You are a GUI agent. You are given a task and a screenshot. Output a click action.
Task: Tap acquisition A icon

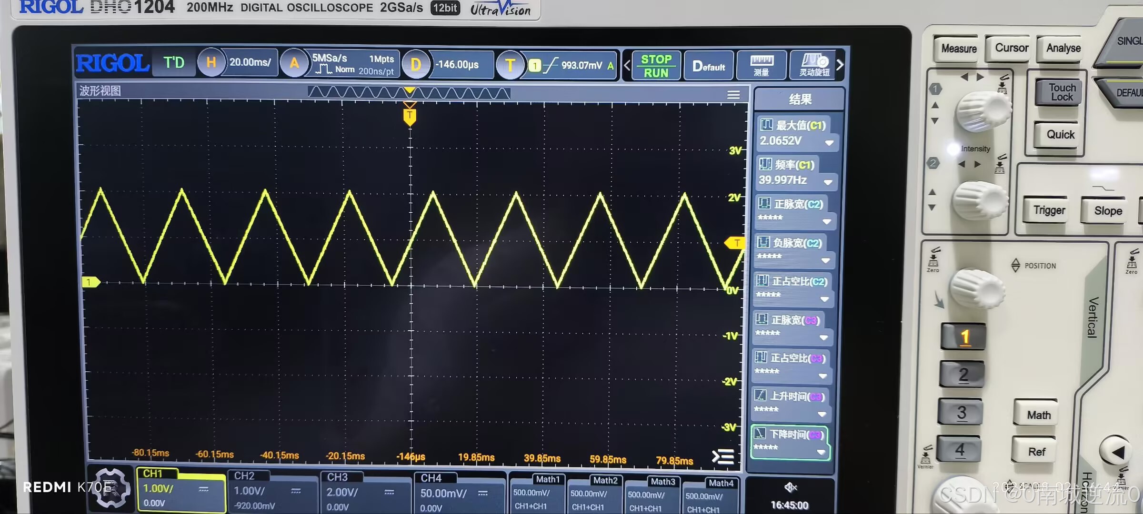coord(294,63)
